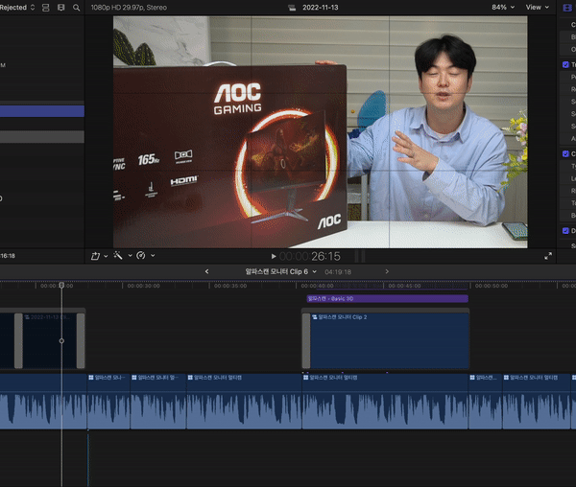
Task: Toggle the Distort checkbox in the inspector
Action: click(565, 231)
